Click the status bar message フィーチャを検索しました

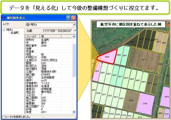(16, 117)
